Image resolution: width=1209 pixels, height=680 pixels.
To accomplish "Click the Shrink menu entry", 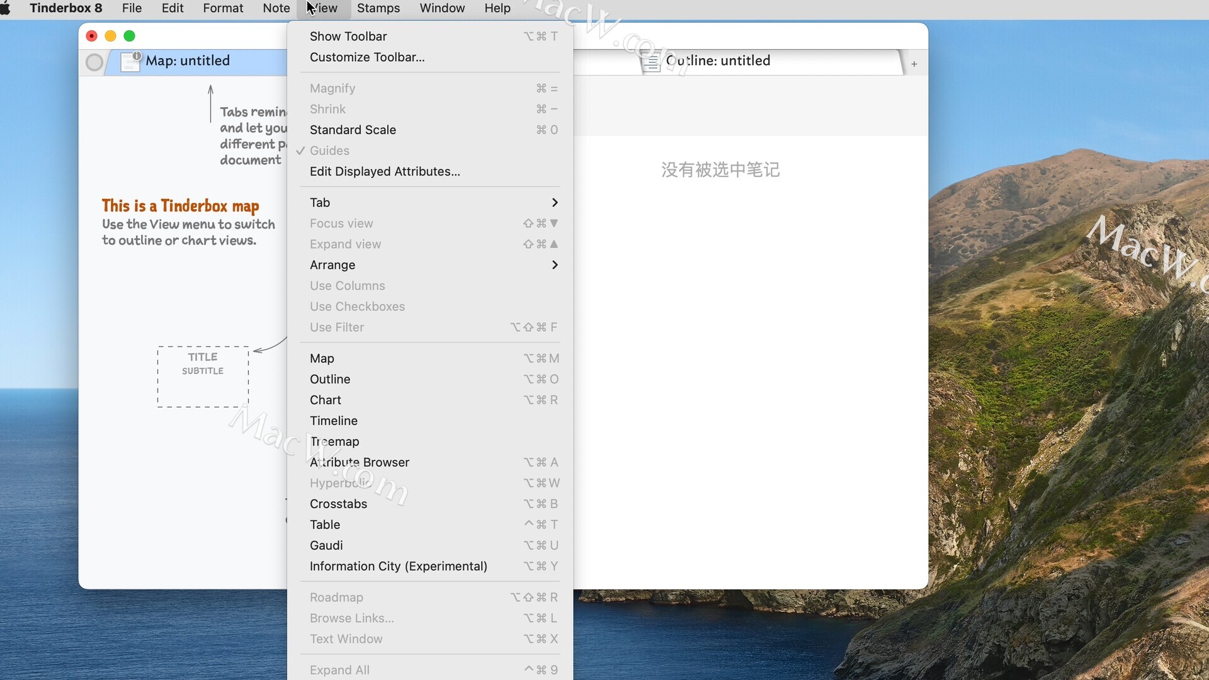I will pos(430,109).
